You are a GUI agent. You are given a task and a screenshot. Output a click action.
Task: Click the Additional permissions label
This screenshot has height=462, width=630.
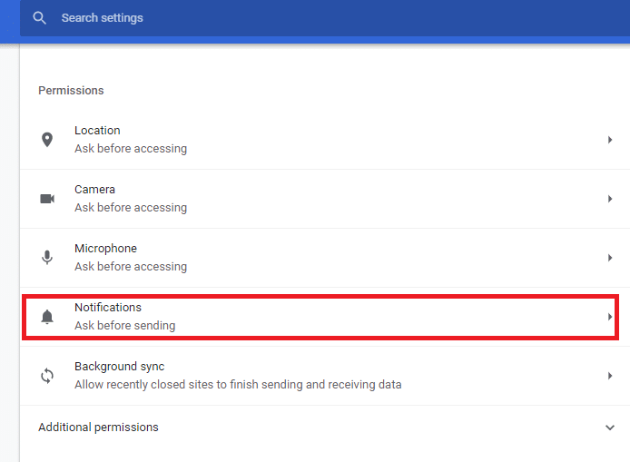(98, 428)
